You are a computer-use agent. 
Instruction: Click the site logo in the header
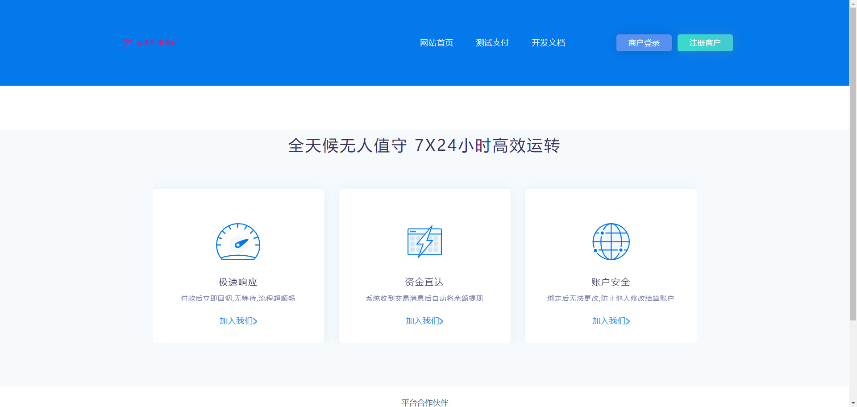(150, 42)
